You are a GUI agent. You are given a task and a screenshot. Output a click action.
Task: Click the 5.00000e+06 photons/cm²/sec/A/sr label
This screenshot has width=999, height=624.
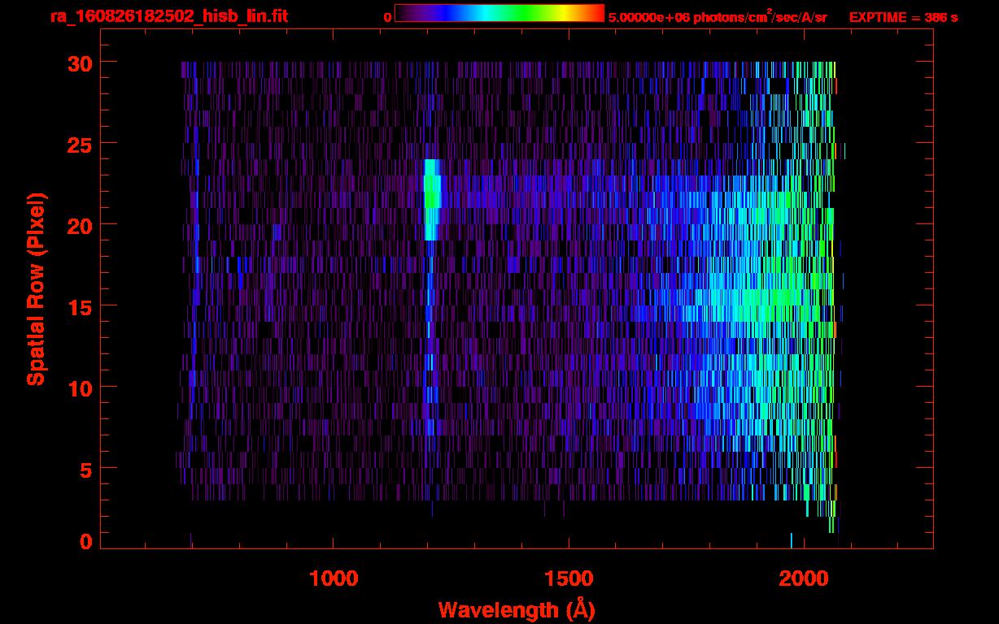point(718,17)
